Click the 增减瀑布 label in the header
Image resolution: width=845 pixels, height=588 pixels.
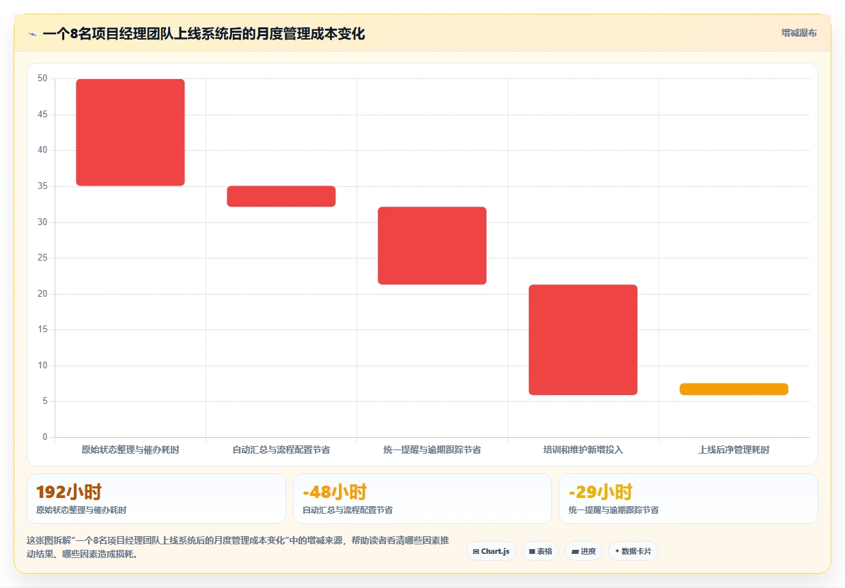tap(799, 33)
